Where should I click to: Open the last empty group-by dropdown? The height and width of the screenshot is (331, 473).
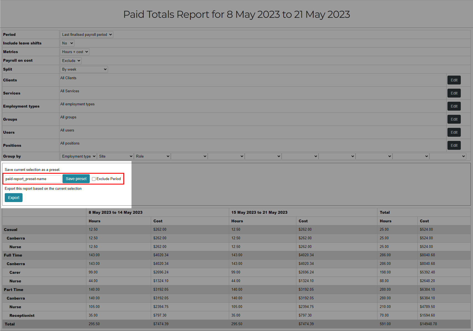448,156
